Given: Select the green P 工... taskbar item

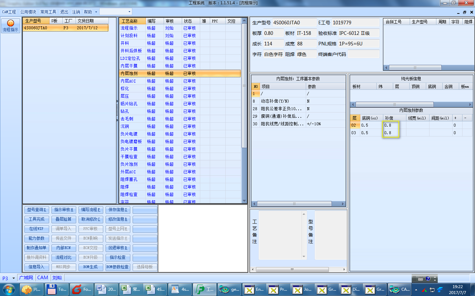Looking at the screenshot, I should (205, 289).
